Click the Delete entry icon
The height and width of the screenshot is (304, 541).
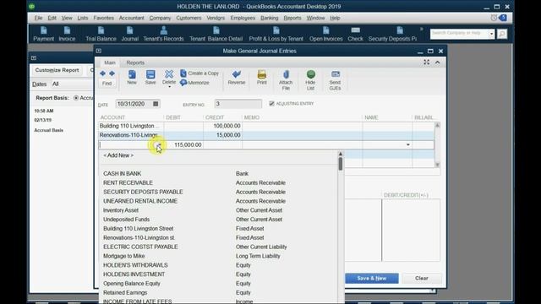pos(169,77)
